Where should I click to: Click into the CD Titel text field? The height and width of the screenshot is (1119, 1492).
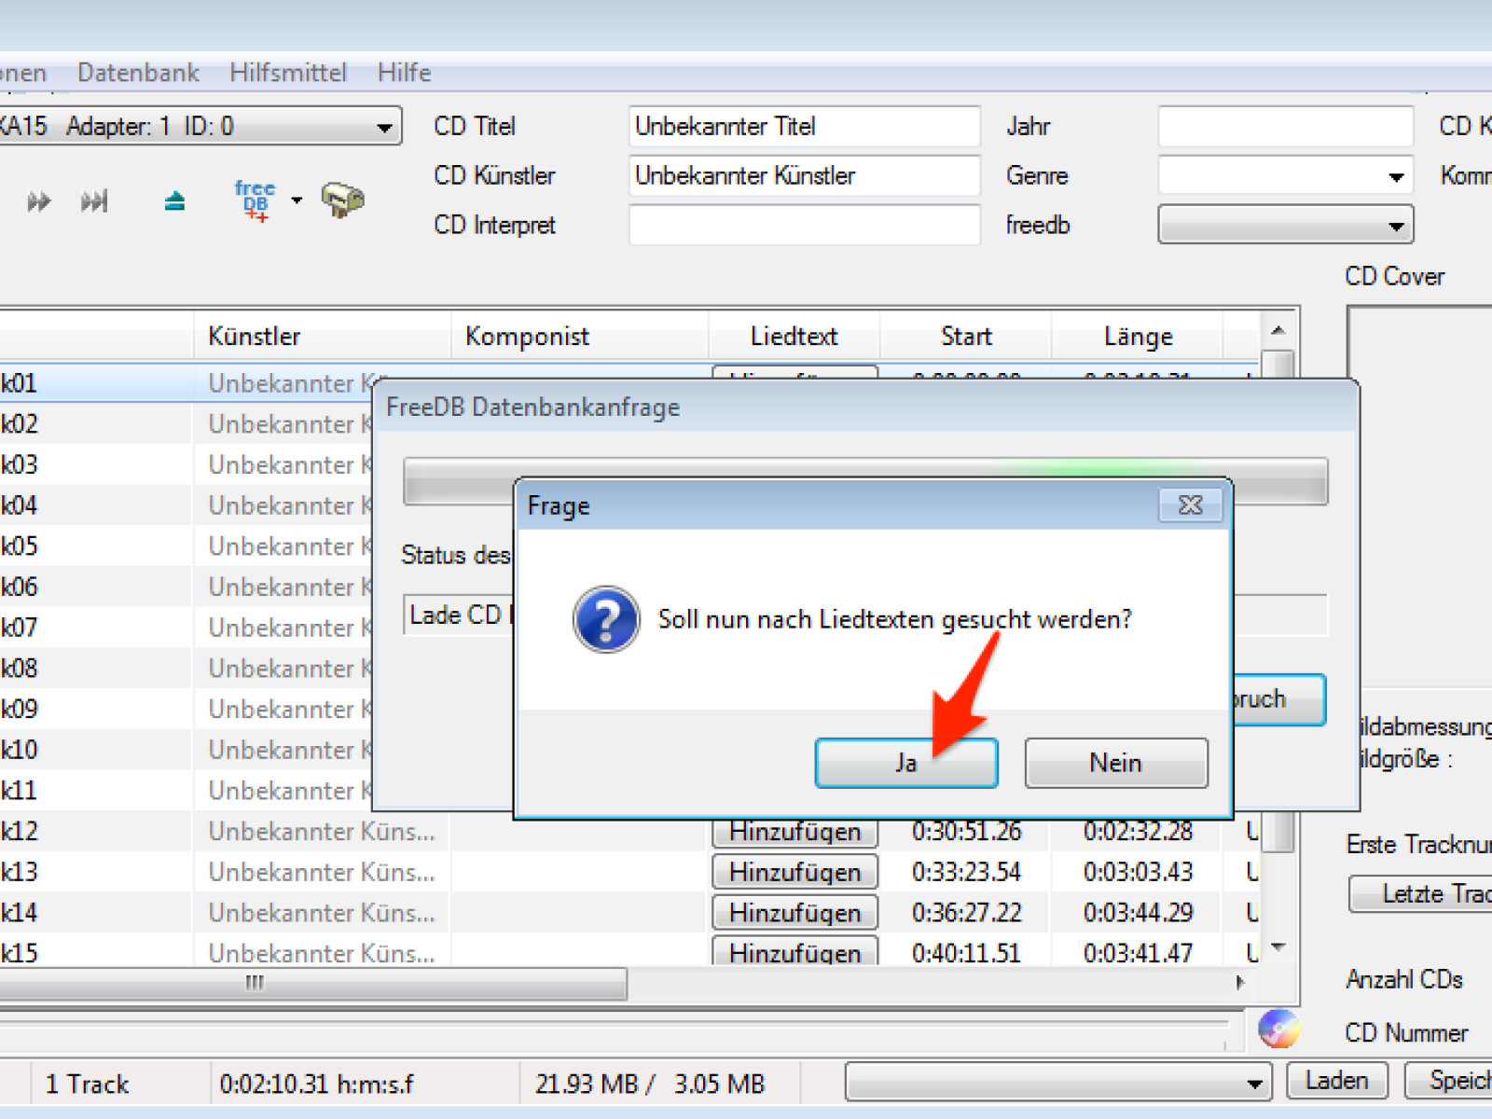pos(804,127)
